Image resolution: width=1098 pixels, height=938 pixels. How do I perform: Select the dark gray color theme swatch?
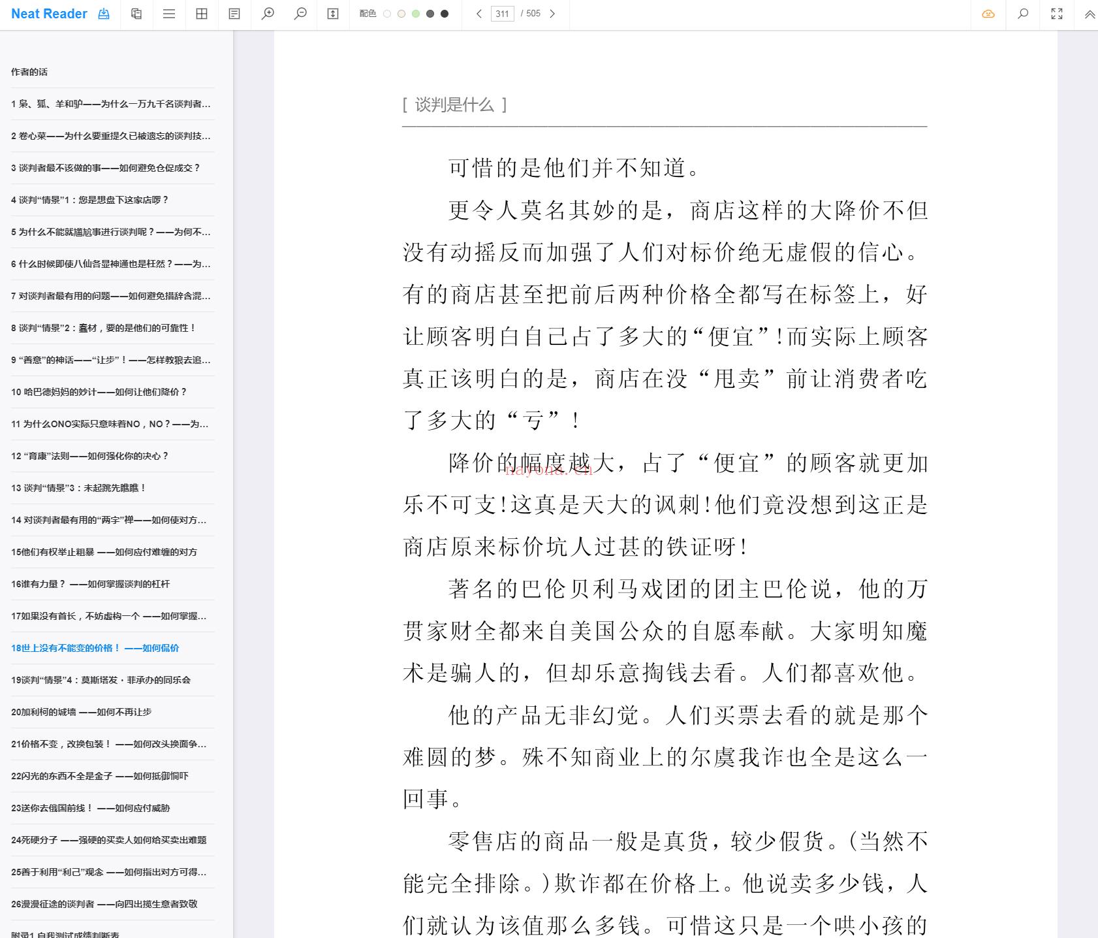pyautogui.click(x=430, y=14)
